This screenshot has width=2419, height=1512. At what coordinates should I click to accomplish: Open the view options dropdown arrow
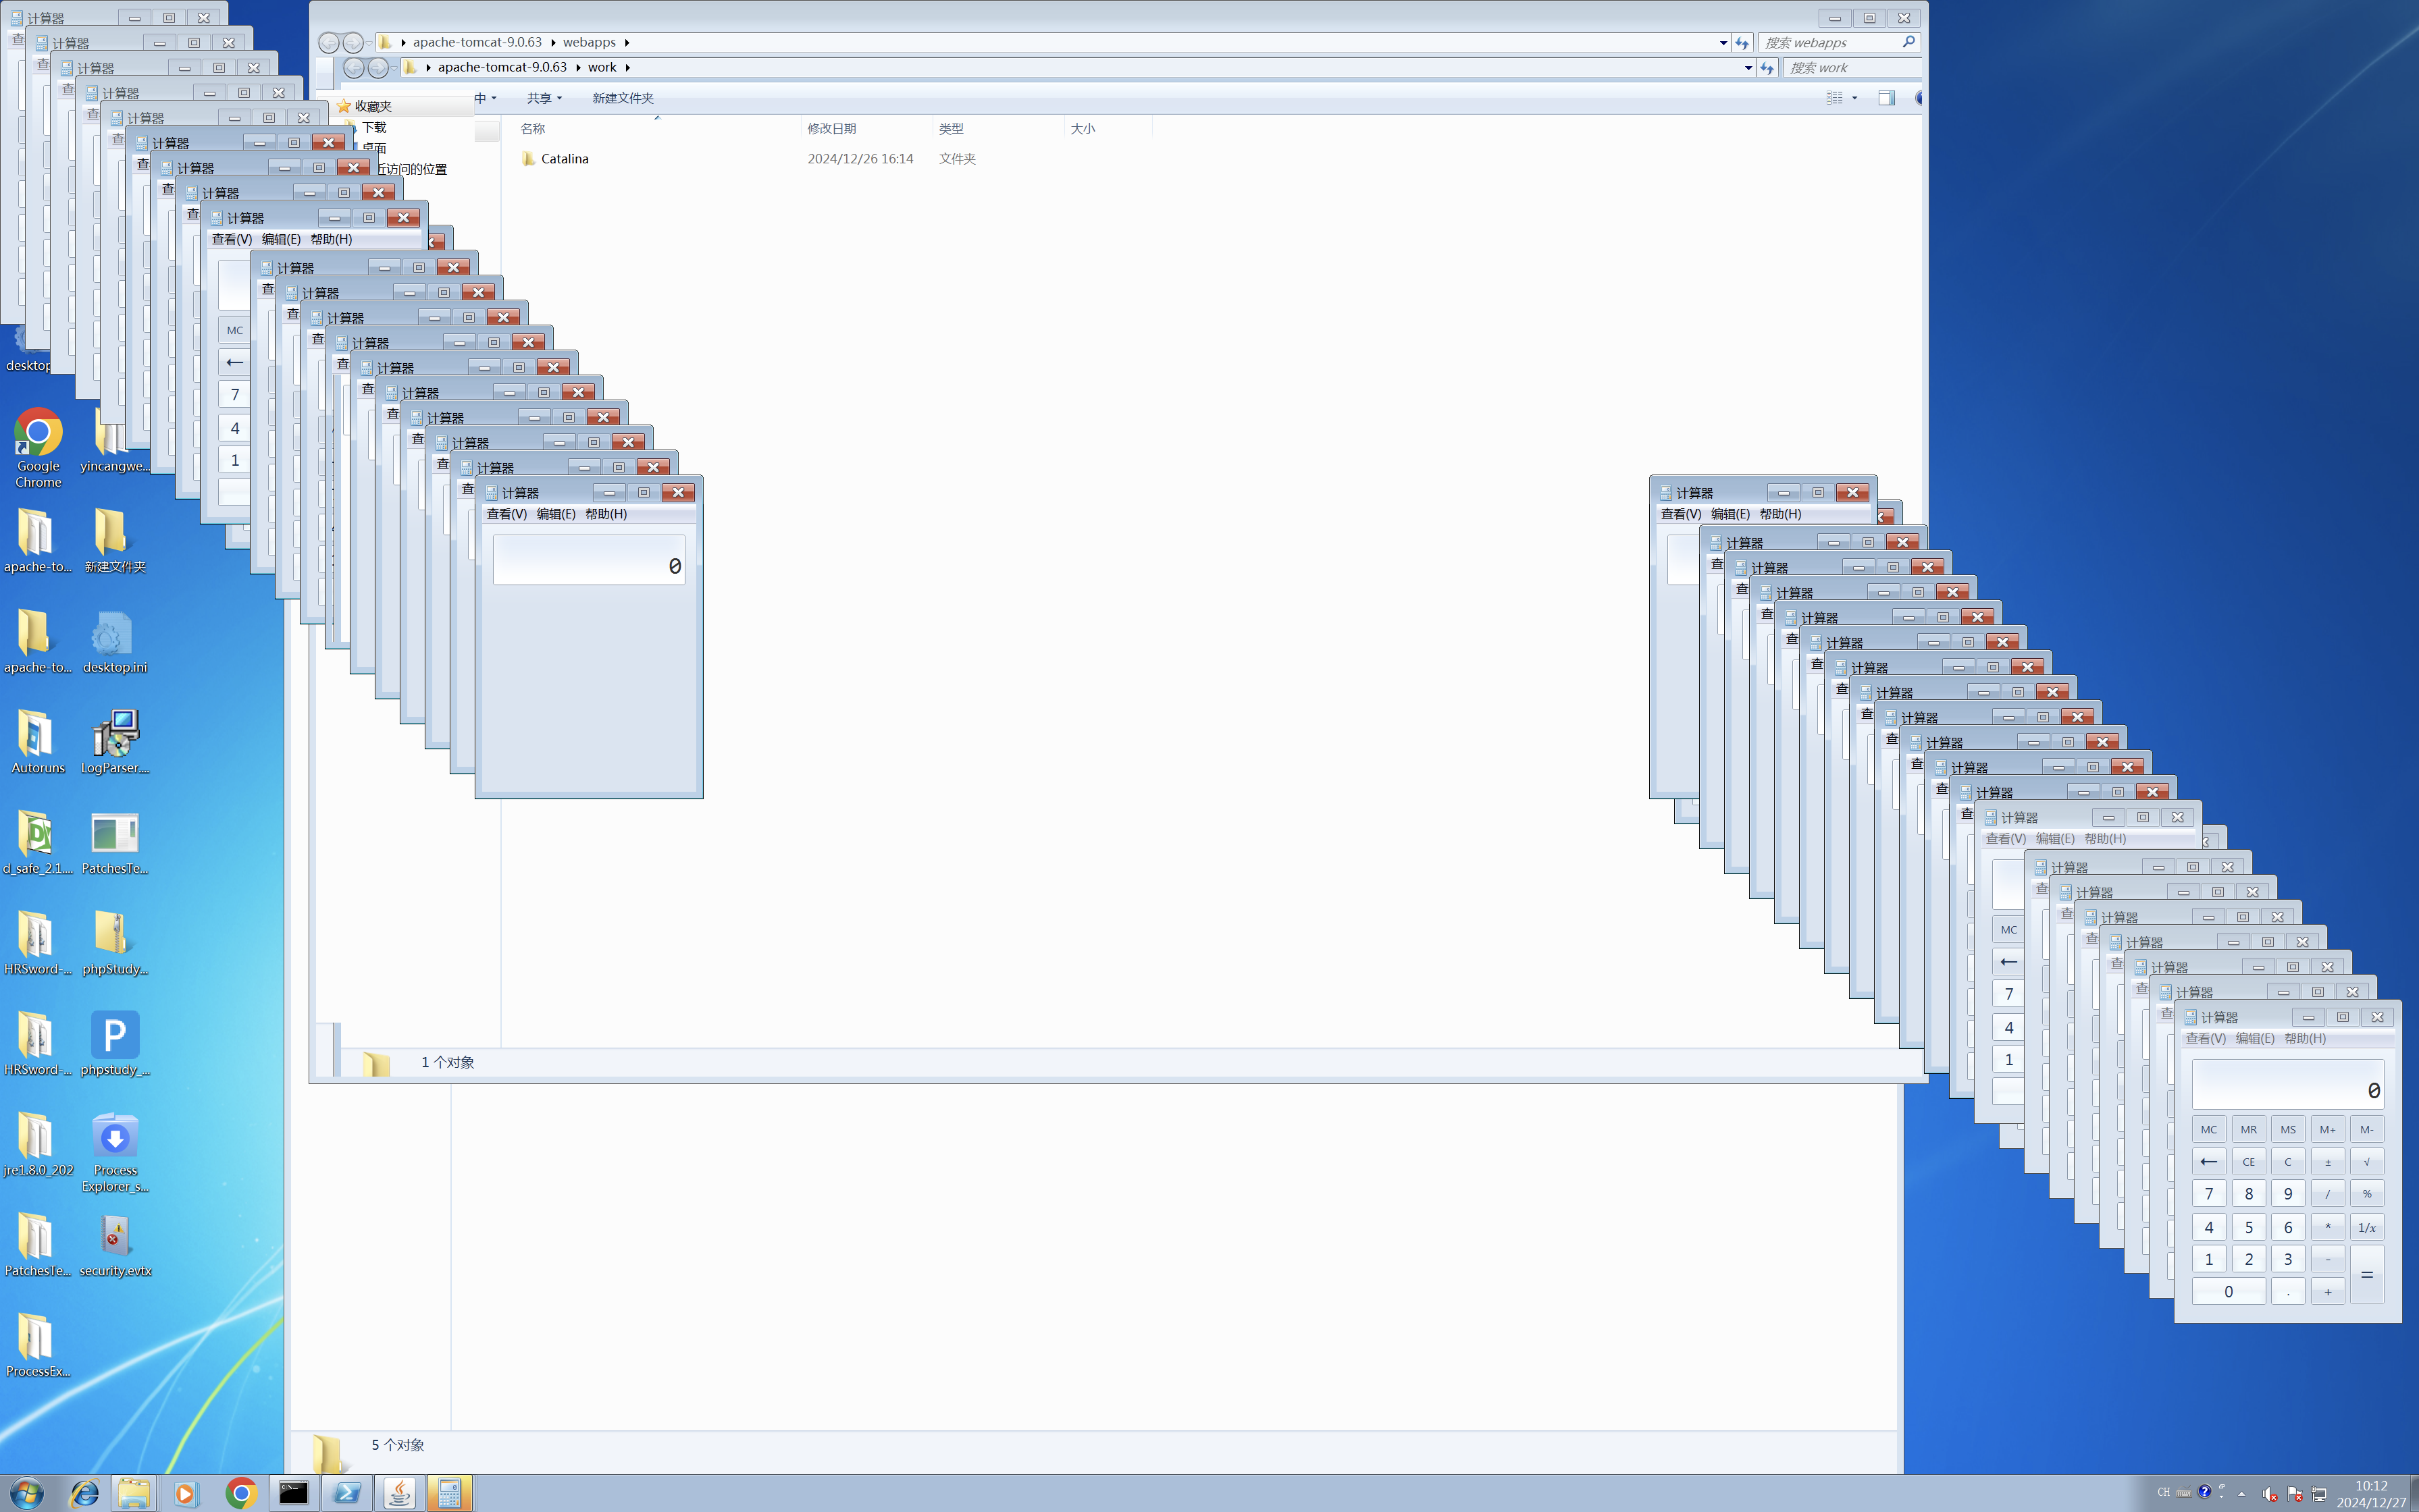(x=1854, y=98)
